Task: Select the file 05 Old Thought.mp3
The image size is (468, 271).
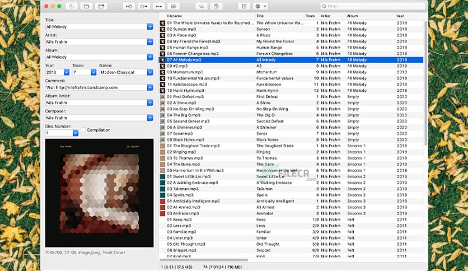Action: (x=186, y=244)
